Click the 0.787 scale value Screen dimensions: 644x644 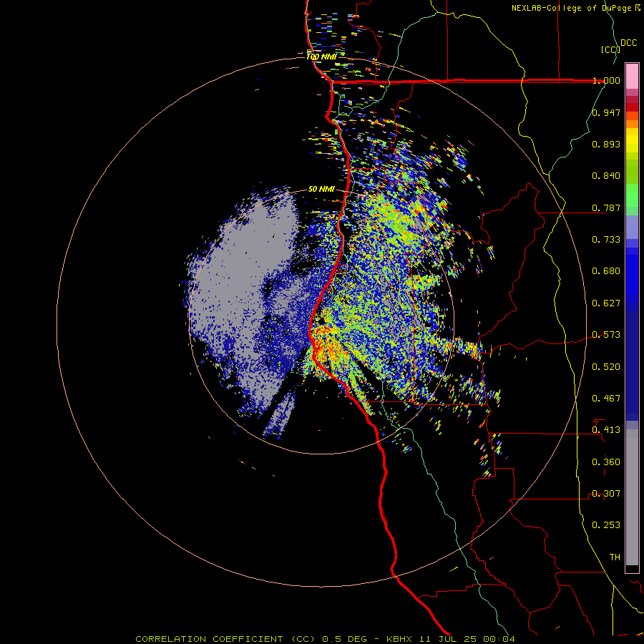606,208
